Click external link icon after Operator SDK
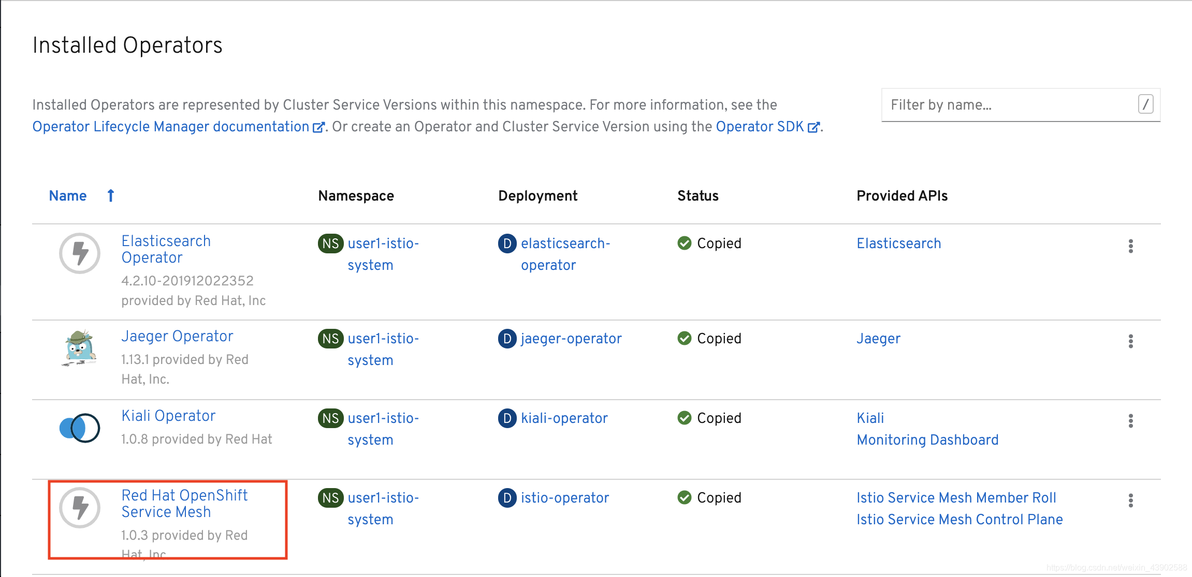Screen dimensions: 1192x577 [x=813, y=127]
